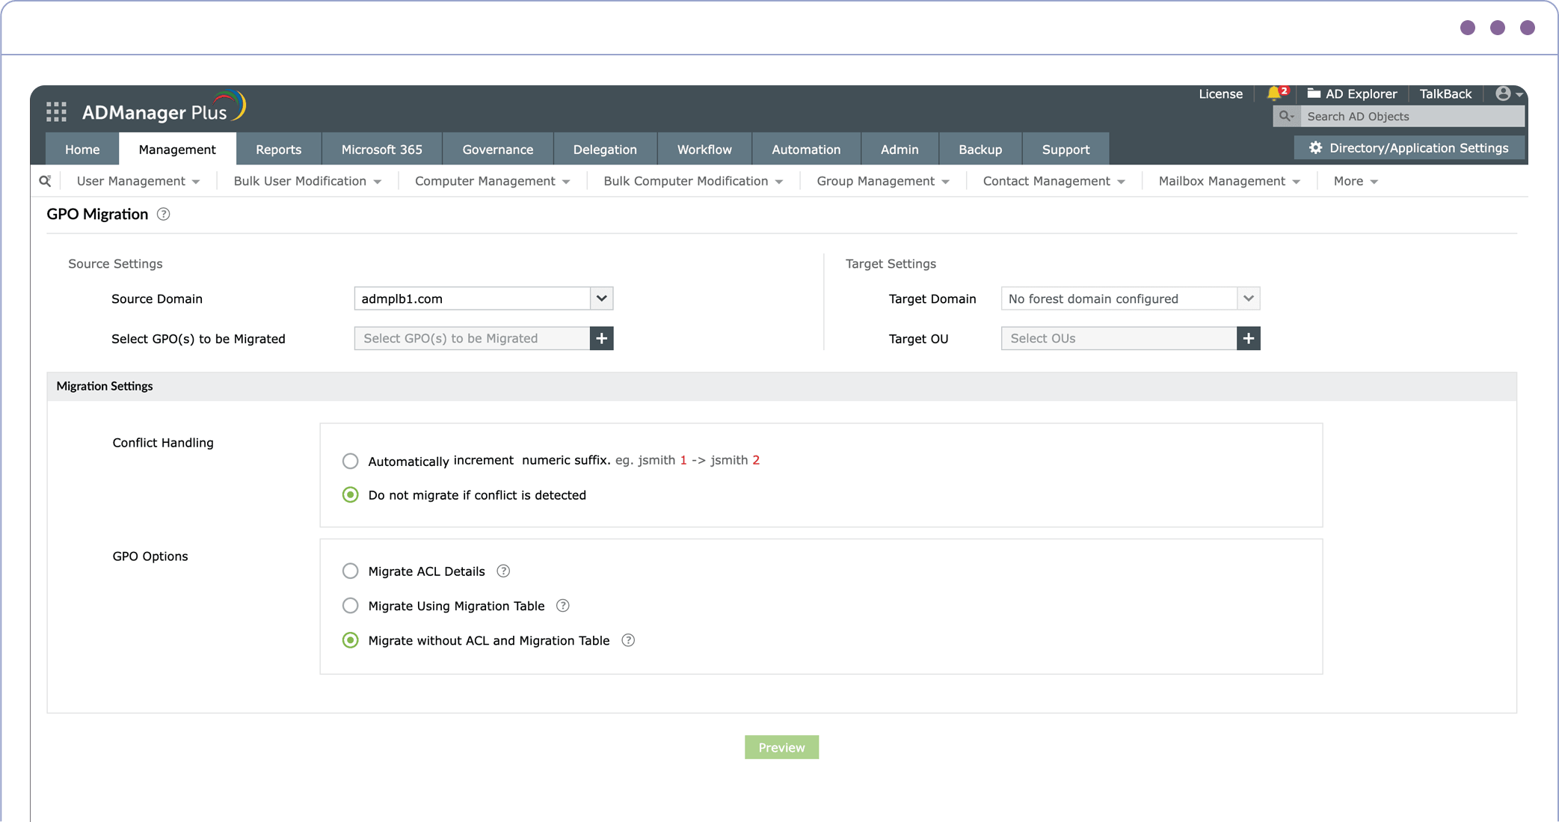Open the apps grid launcher icon
This screenshot has height=822, width=1559.
coord(56,112)
